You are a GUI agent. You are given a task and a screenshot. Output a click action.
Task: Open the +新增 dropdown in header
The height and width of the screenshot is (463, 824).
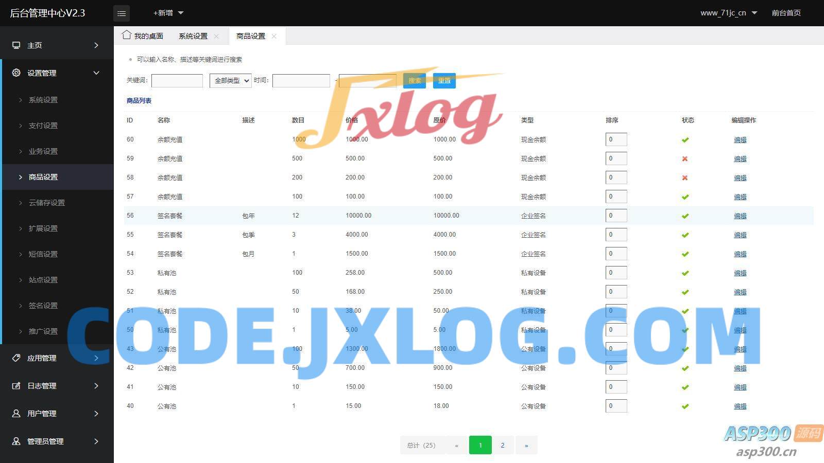tap(168, 13)
